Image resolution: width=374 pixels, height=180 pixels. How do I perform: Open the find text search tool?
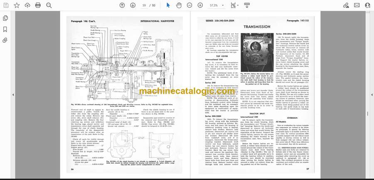tap(49, 5)
